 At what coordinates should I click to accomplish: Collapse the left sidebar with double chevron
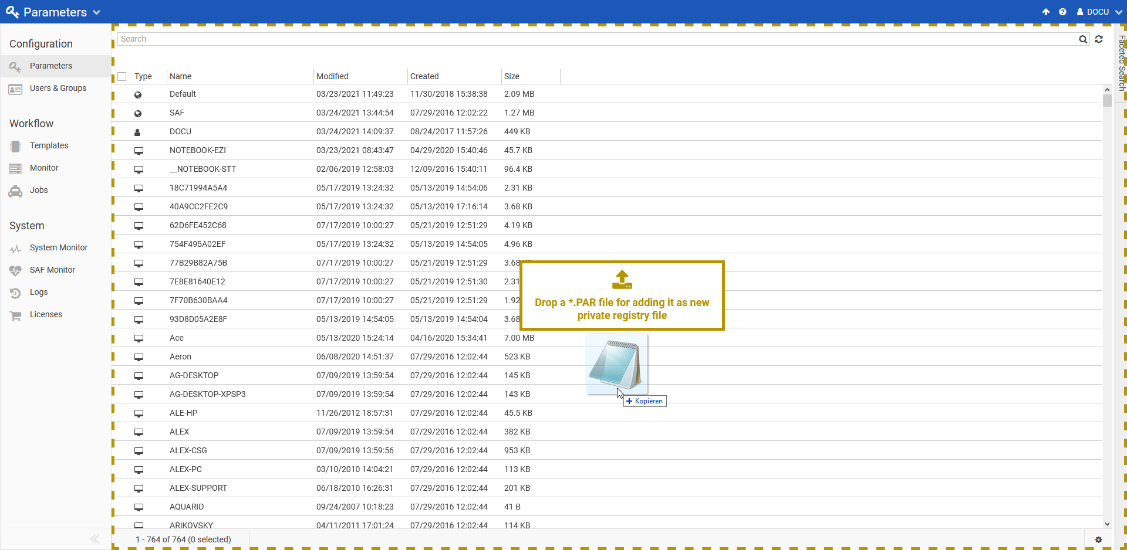[x=95, y=539]
